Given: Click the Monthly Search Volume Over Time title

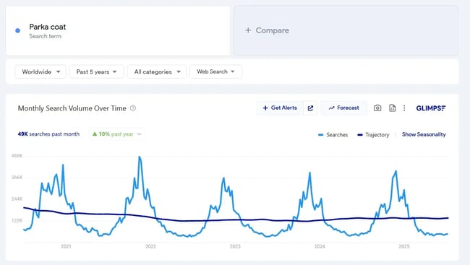Looking at the screenshot, I should coord(72,108).
